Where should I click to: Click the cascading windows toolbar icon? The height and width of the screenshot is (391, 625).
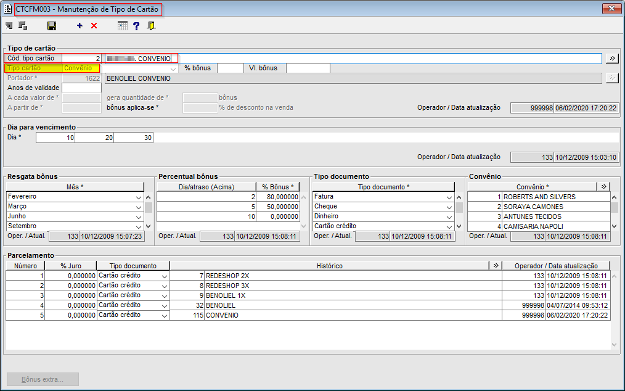(x=23, y=26)
